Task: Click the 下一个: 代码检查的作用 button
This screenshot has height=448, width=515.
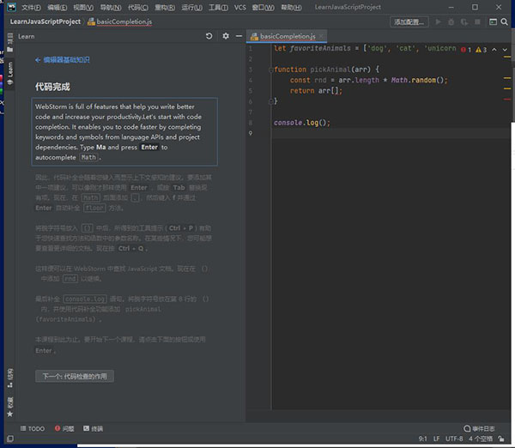Action: [x=74, y=376]
